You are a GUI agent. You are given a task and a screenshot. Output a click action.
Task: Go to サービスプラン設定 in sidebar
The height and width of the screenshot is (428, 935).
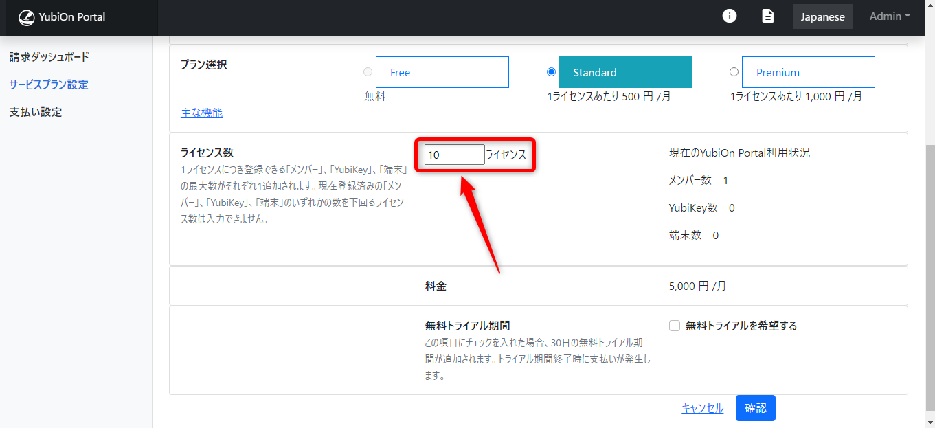[49, 85]
